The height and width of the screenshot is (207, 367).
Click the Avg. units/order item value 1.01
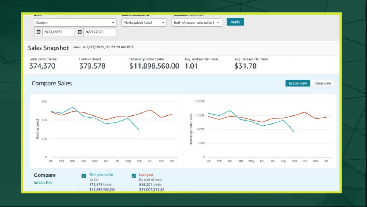(191, 66)
